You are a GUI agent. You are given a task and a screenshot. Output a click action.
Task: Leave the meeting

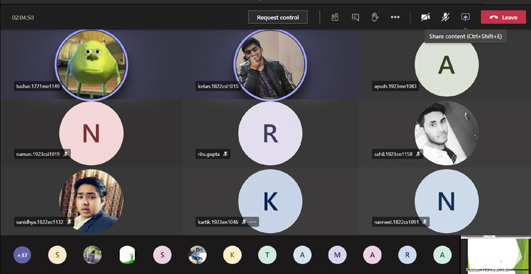pos(503,17)
